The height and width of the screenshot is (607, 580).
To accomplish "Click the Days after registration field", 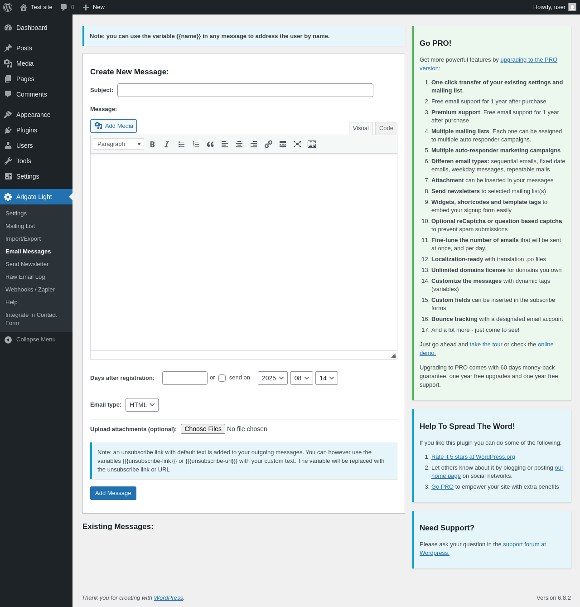I will pos(185,378).
